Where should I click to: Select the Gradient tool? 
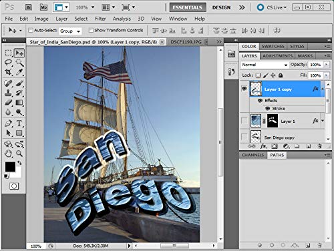click(x=19, y=102)
